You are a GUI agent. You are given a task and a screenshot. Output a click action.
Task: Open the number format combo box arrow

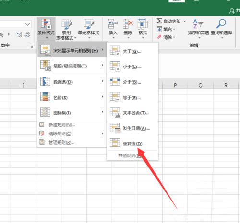[27, 24]
